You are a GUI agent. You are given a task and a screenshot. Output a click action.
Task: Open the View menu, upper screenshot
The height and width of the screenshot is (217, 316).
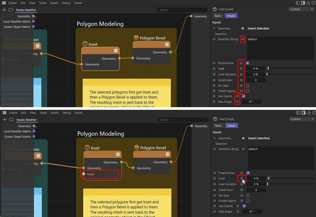(32, 3)
